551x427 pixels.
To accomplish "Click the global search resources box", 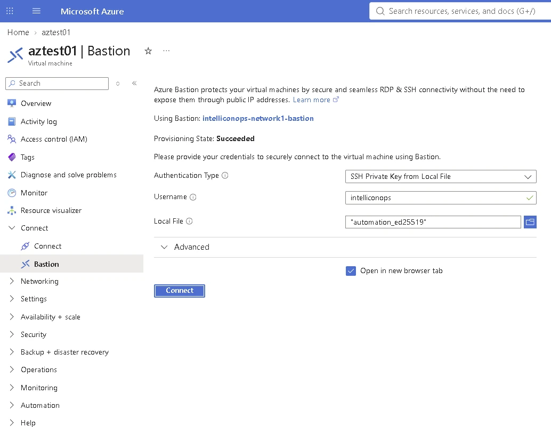I will pyautogui.click(x=460, y=11).
